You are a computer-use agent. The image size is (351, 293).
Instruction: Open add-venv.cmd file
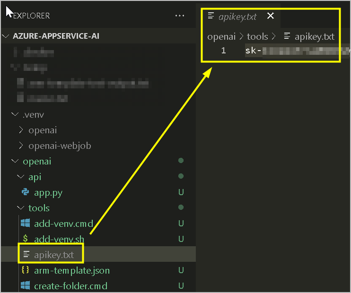[63, 224]
